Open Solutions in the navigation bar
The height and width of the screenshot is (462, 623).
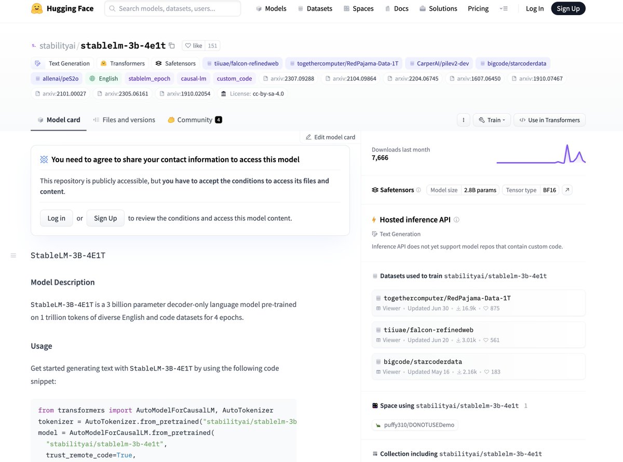(438, 8)
